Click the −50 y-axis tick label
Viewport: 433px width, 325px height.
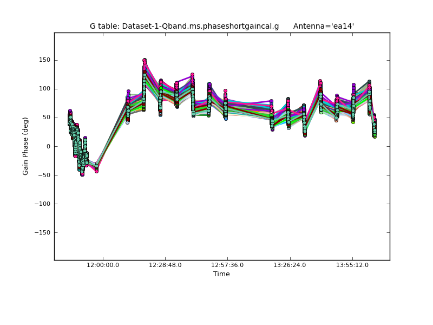(x=43, y=175)
